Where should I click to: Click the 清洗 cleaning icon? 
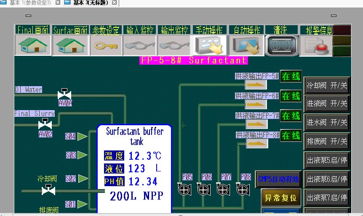coord(281,45)
